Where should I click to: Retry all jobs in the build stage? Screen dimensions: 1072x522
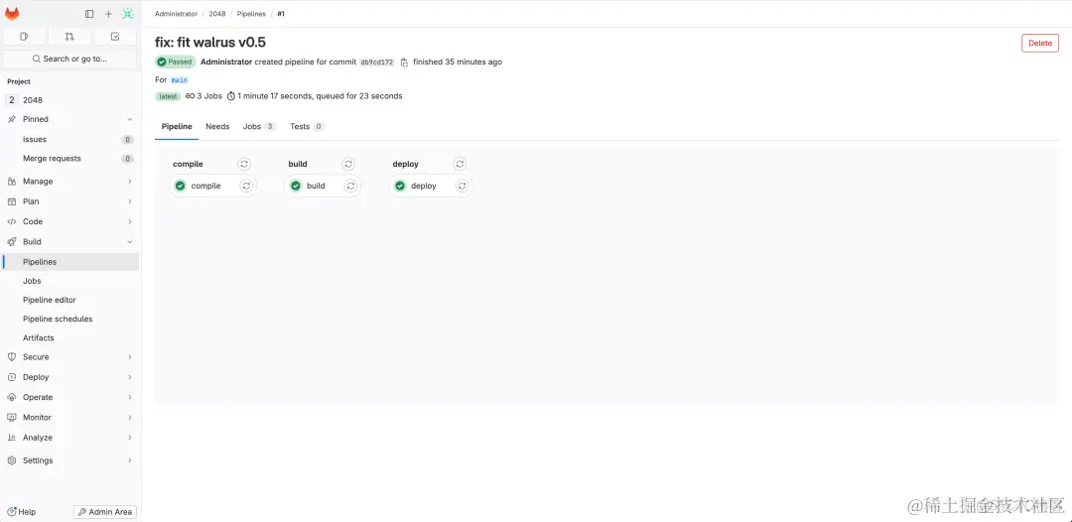(x=348, y=164)
